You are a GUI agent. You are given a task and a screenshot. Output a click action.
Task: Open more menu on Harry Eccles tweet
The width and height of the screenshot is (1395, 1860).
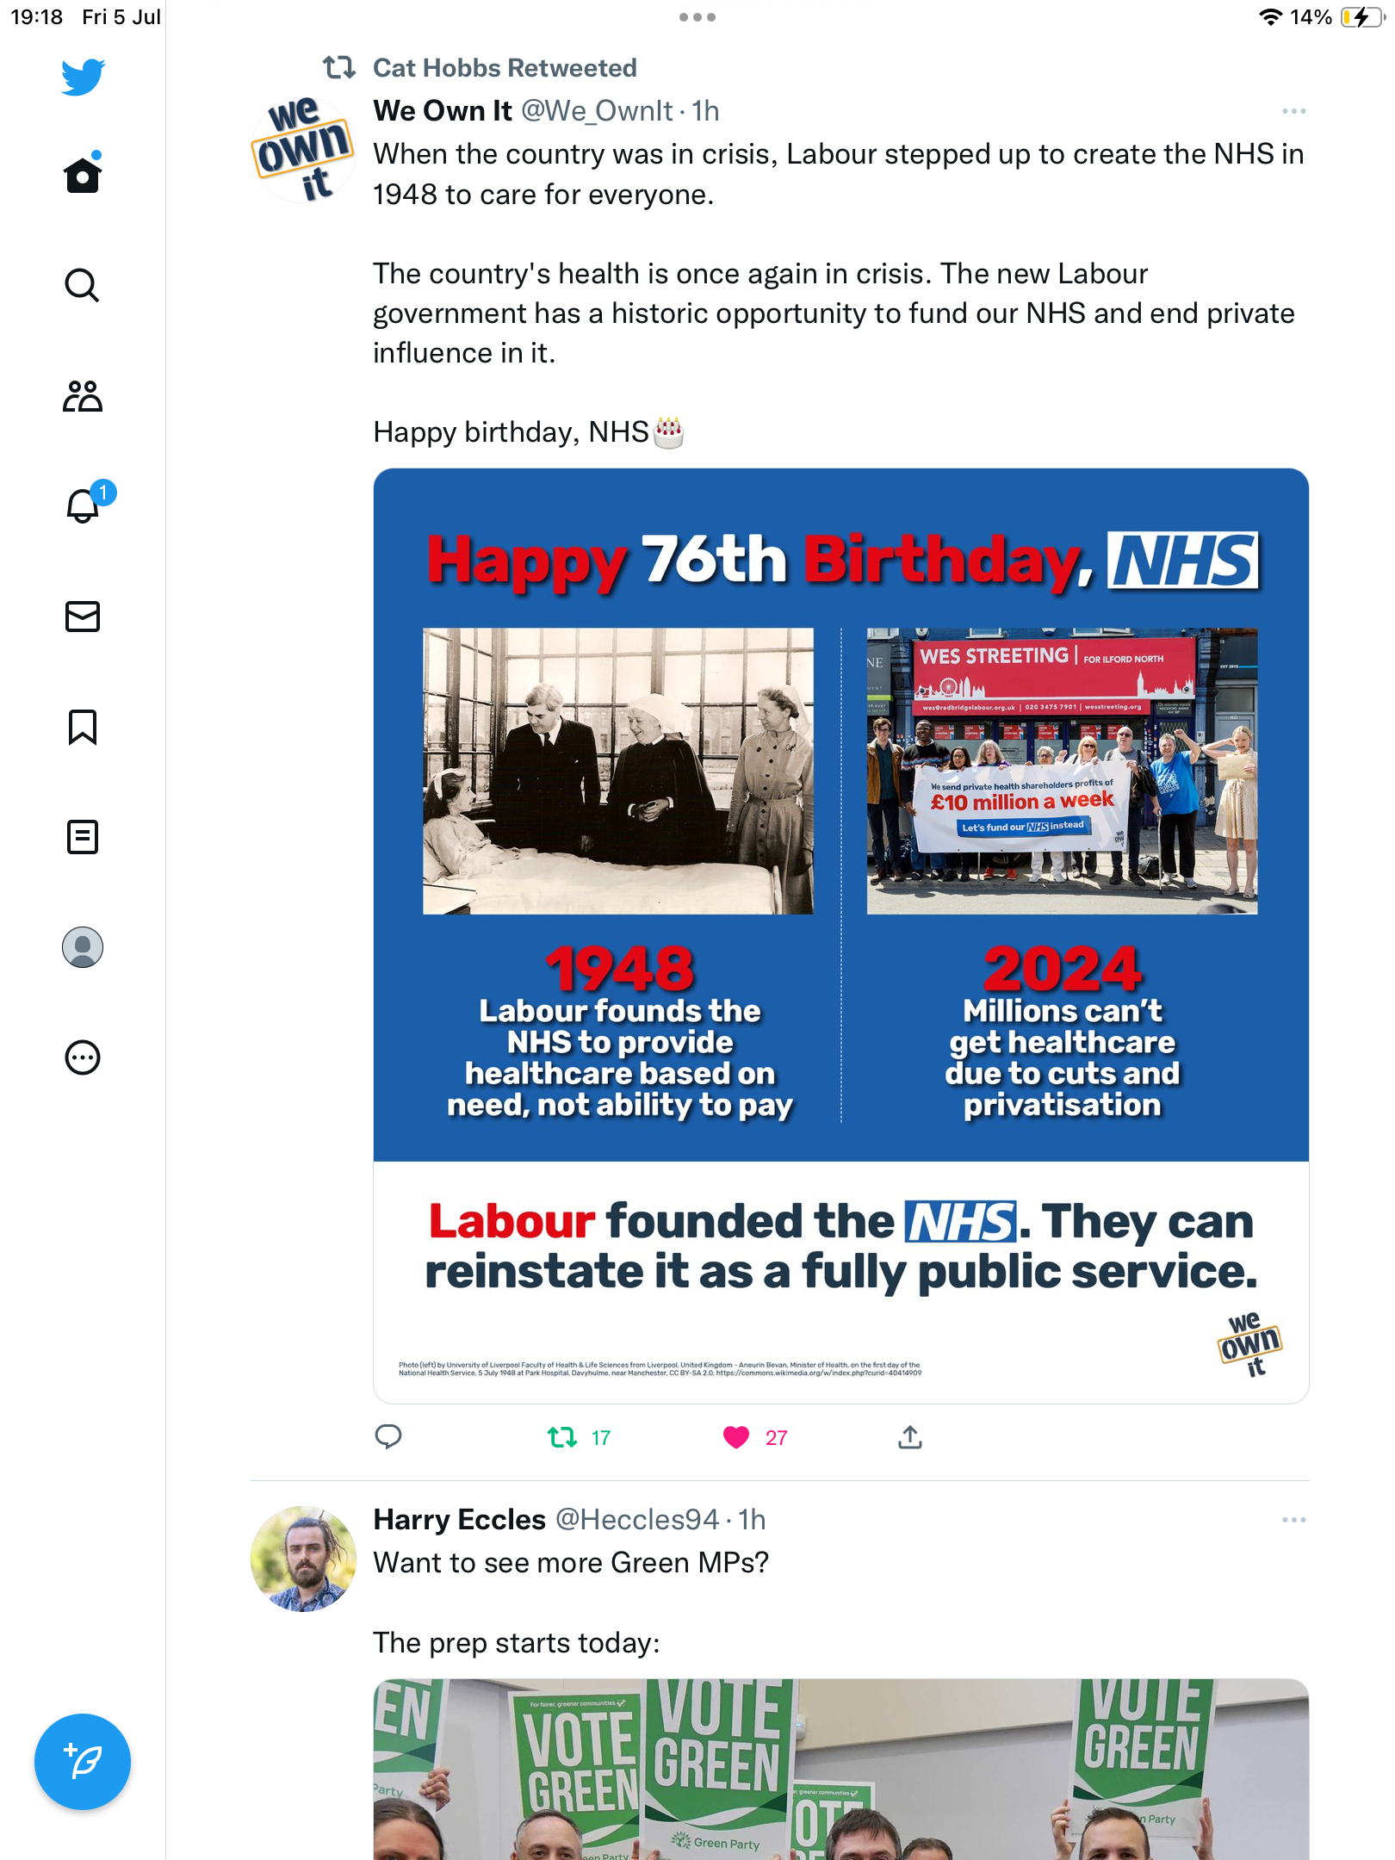coord(1294,1520)
